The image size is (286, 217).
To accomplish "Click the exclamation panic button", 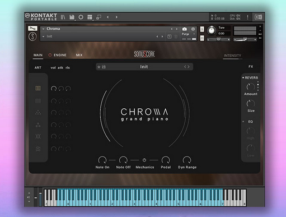I will [247, 17].
